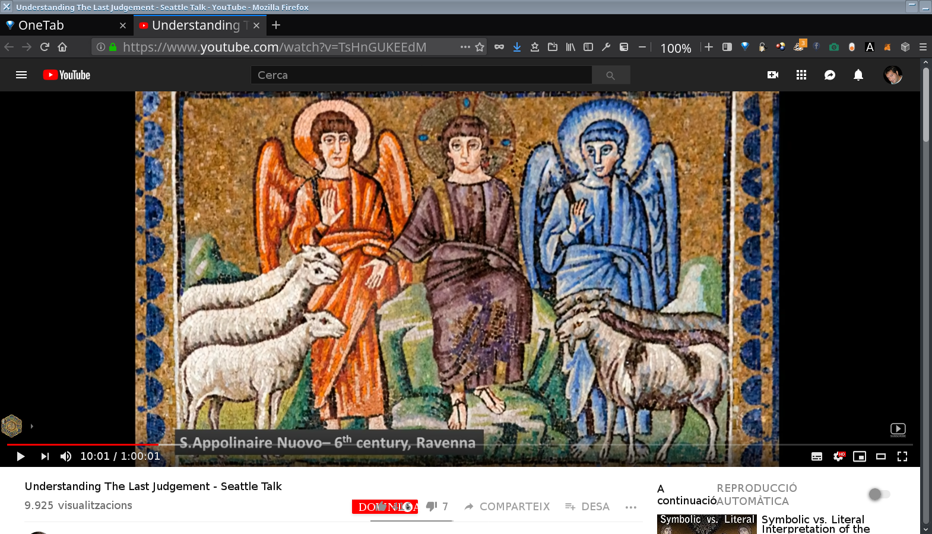This screenshot has height=534, width=932.
Task: Mute the video volume
Action: (x=66, y=456)
